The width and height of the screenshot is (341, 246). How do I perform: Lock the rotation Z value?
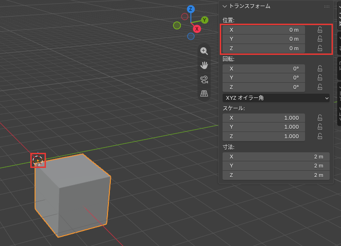[x=320, y=87]
